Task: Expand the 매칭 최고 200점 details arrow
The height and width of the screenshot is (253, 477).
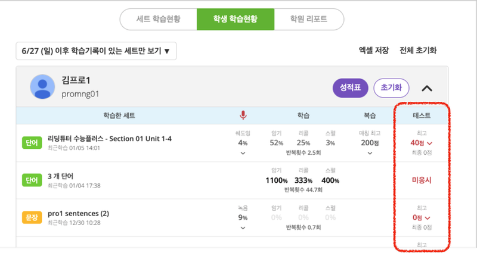Action: pos(370,154)
